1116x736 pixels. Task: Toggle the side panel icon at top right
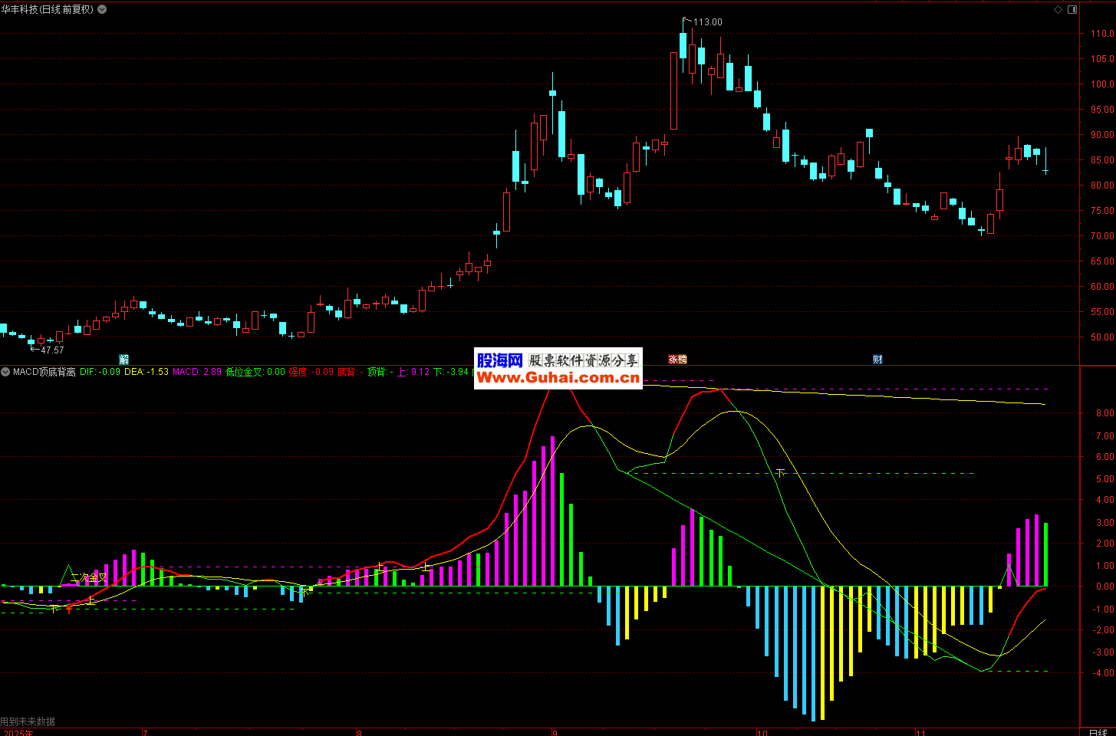(1072, 9)
